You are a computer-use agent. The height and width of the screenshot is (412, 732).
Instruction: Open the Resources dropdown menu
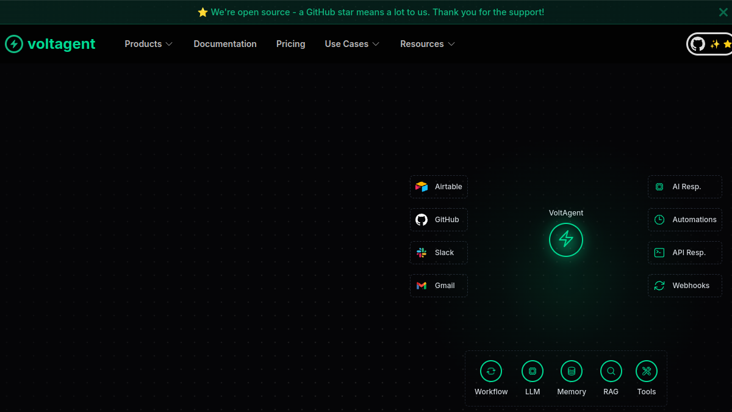(x=428, y=44)
